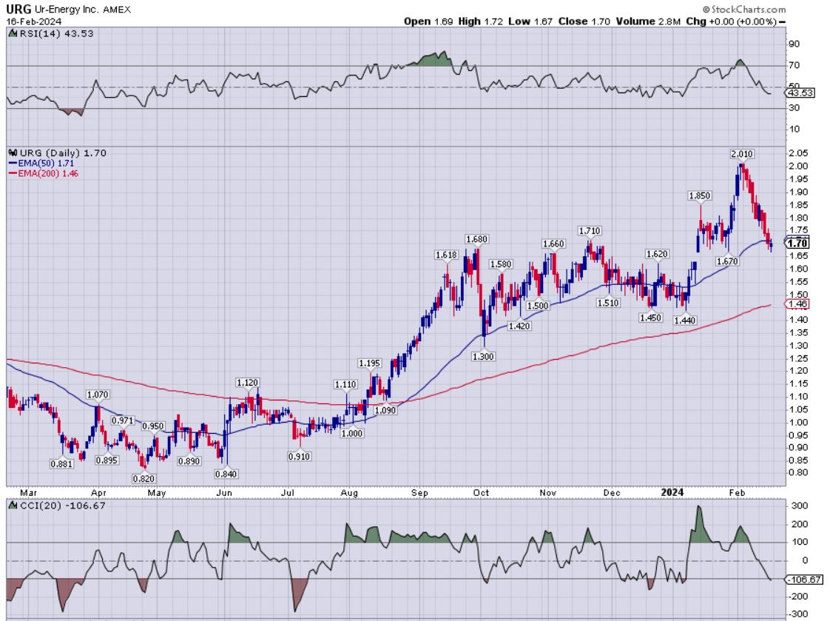Click the EMA 200 value 1.46 axis marker

coord(797,304)
